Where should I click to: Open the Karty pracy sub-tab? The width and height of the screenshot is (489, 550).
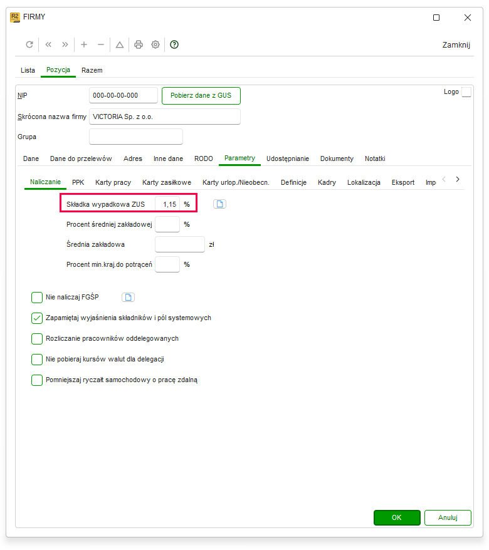pyautogui.click(x=113, y=182)
